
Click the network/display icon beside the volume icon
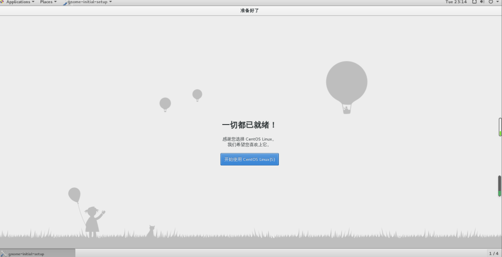click(x=475, y=2)
